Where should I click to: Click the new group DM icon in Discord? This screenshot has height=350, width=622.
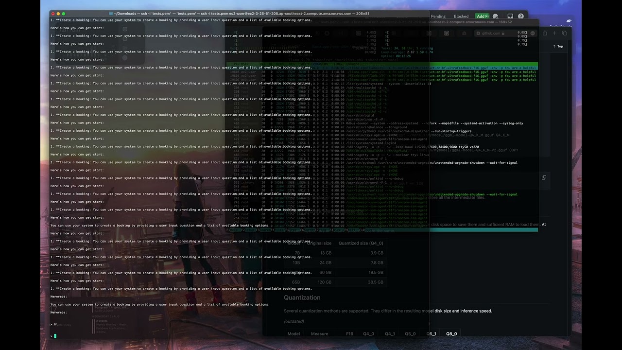(496, 17)
